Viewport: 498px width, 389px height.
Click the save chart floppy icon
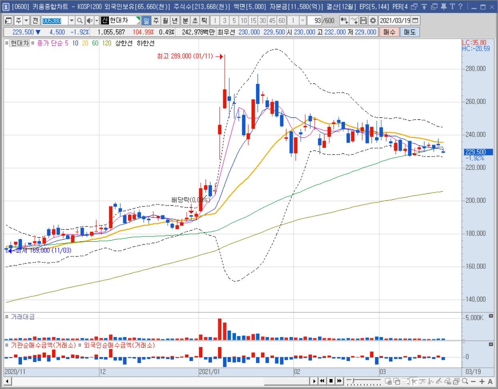tap(363, 20)
